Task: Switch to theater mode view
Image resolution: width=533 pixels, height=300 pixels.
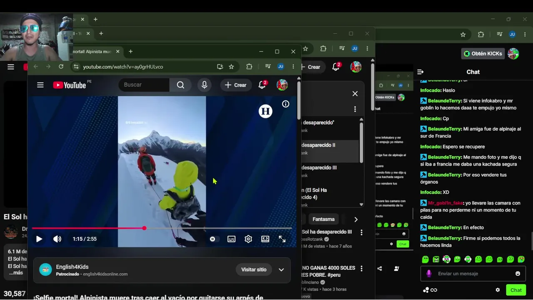Action: pos(265,239)
